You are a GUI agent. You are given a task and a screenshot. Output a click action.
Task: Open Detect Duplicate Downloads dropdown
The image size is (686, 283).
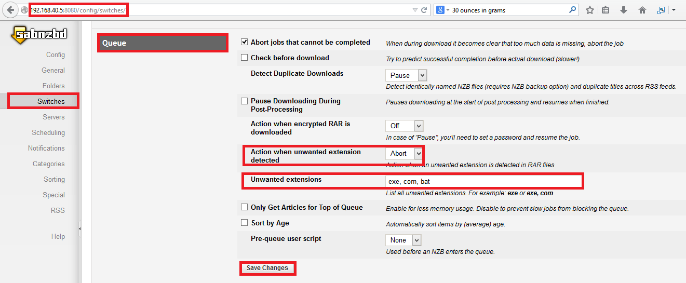pyautogui.click(x=406, y=75)
